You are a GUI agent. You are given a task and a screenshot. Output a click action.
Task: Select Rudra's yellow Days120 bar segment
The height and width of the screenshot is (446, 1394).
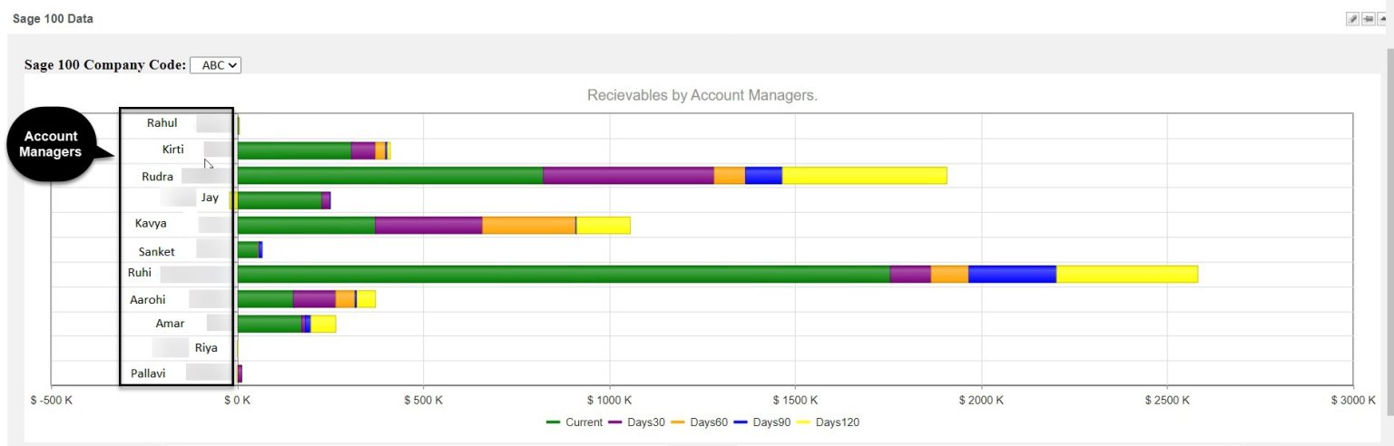click(864, 176)
